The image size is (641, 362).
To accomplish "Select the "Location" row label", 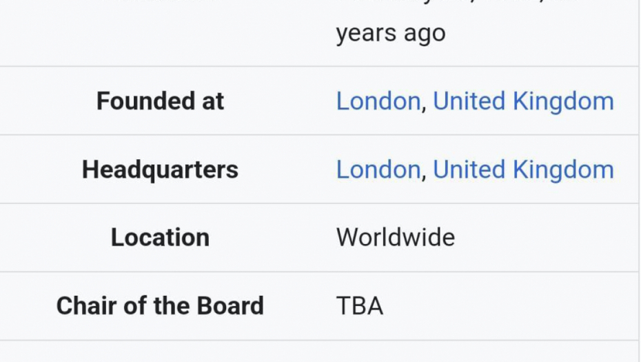I will pyautogui.click(x=160, y=238).
